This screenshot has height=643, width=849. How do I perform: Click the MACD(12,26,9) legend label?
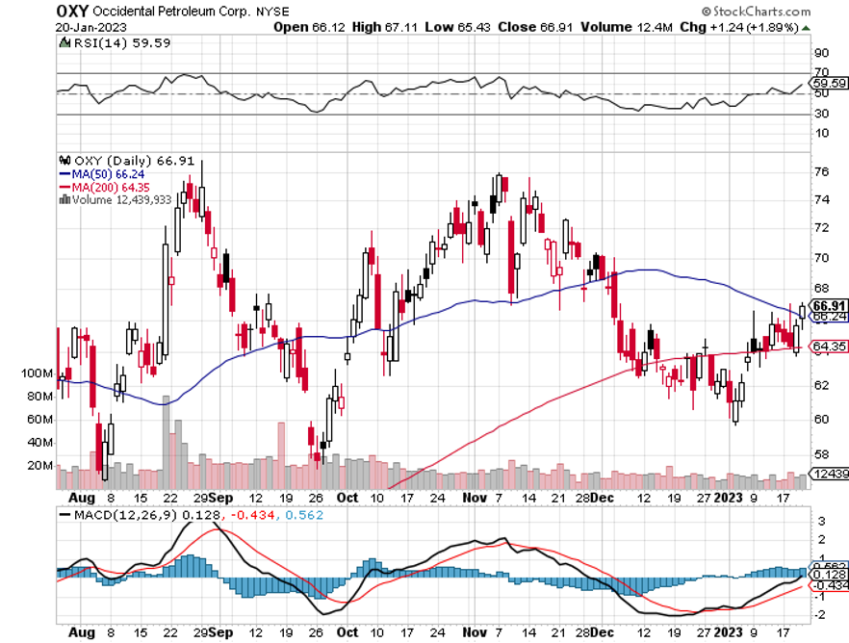click(125, 515)
